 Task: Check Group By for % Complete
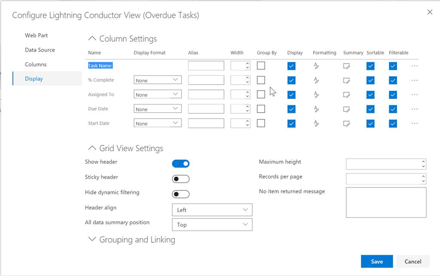click(x=261, y=80)
